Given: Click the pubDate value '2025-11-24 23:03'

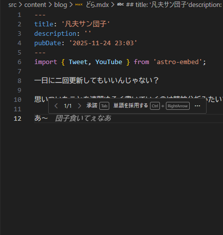Looking at the screenshot, I should (x=103, y=43).
